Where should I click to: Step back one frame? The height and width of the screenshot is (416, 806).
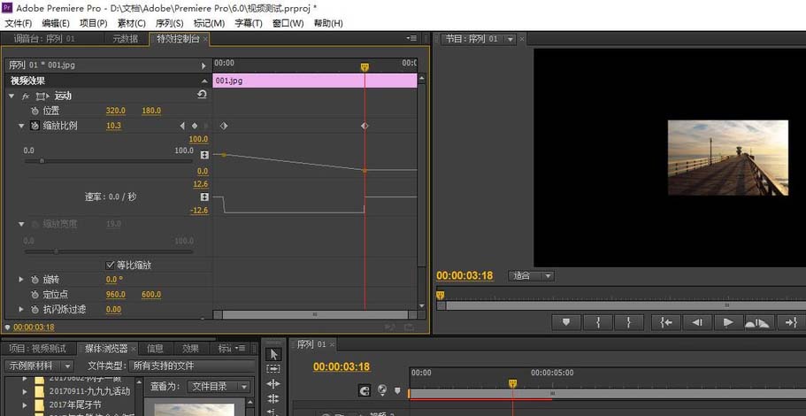[x=697, y=322]
